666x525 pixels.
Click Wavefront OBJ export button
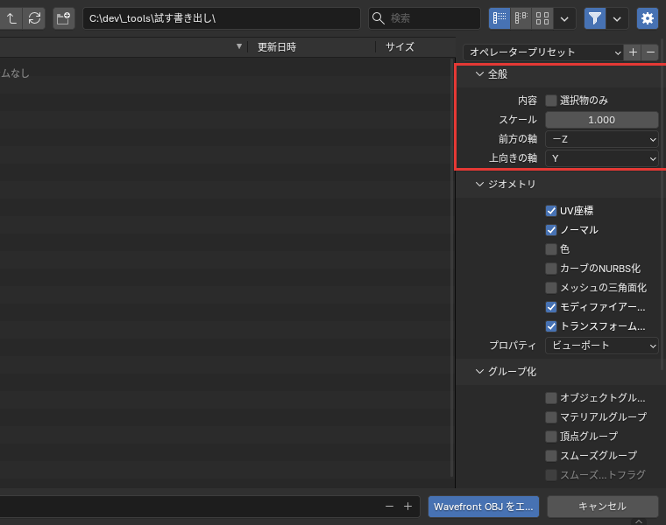tap(484, 507)
